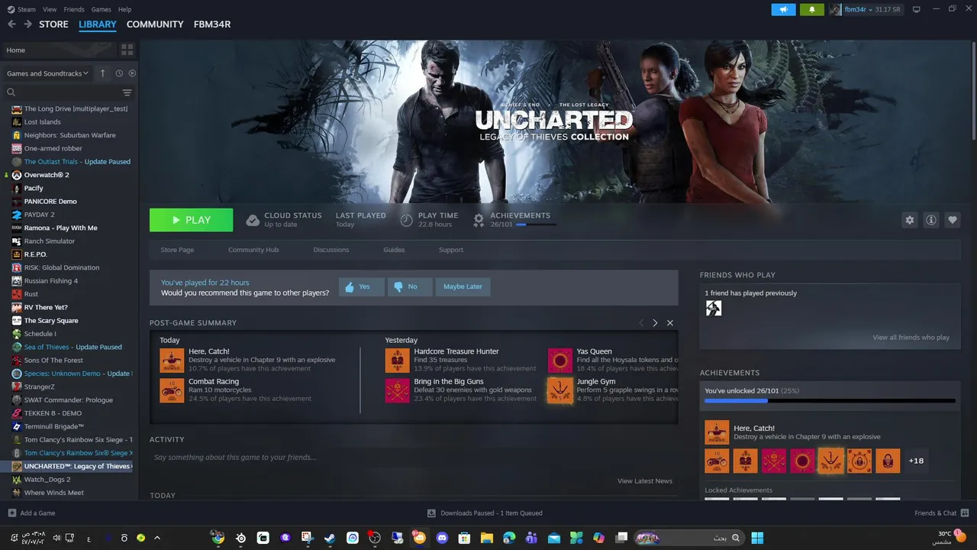The width and height of the screenshot is (977, 550).
Task: Switch to STORE tab
Action: click(x=53, y=24)
